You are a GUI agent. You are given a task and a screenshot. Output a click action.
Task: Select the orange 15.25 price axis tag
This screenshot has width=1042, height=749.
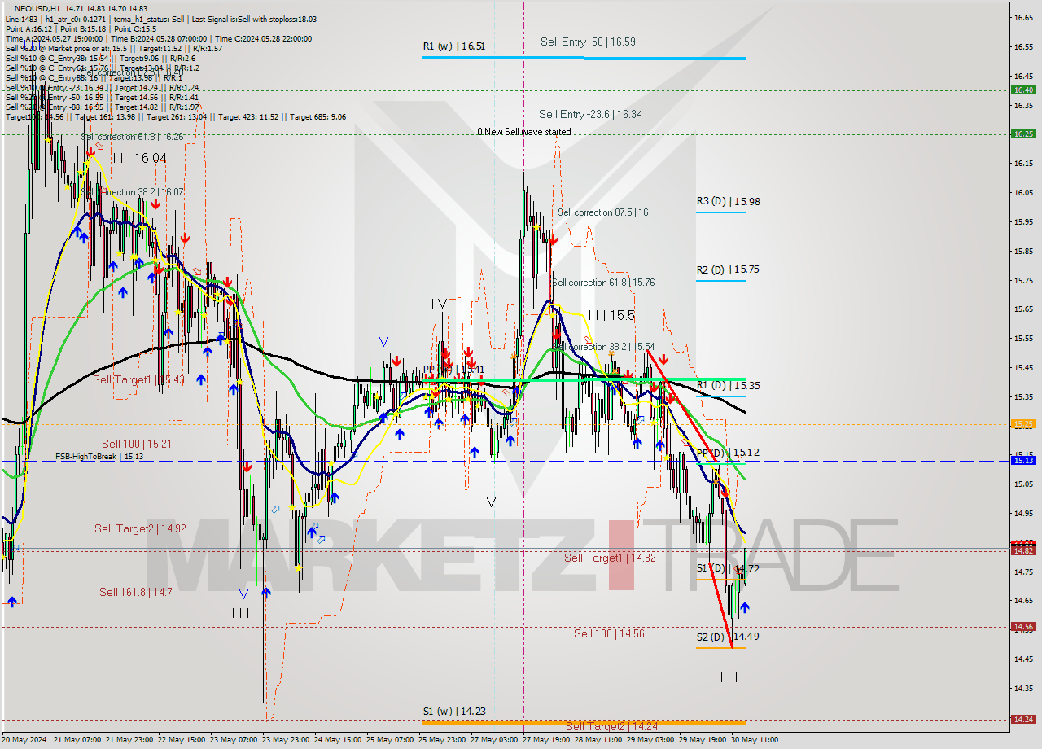click(x=1023, y=423)
